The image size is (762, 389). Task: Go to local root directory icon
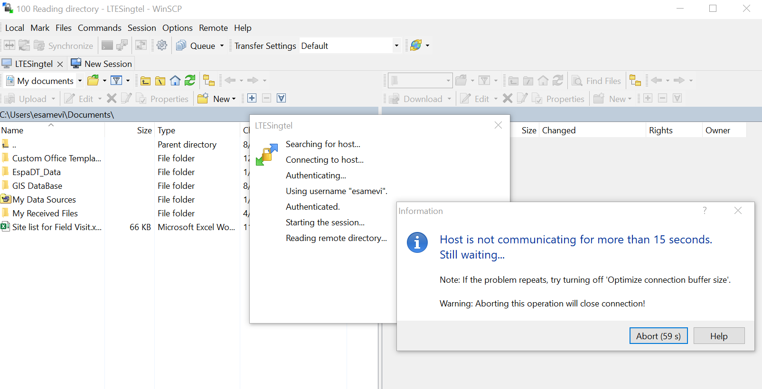160,81
